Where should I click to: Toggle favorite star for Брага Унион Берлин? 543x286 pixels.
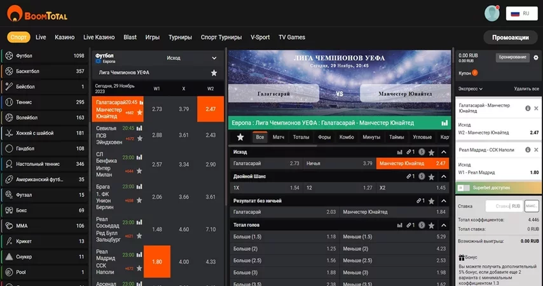139,200
